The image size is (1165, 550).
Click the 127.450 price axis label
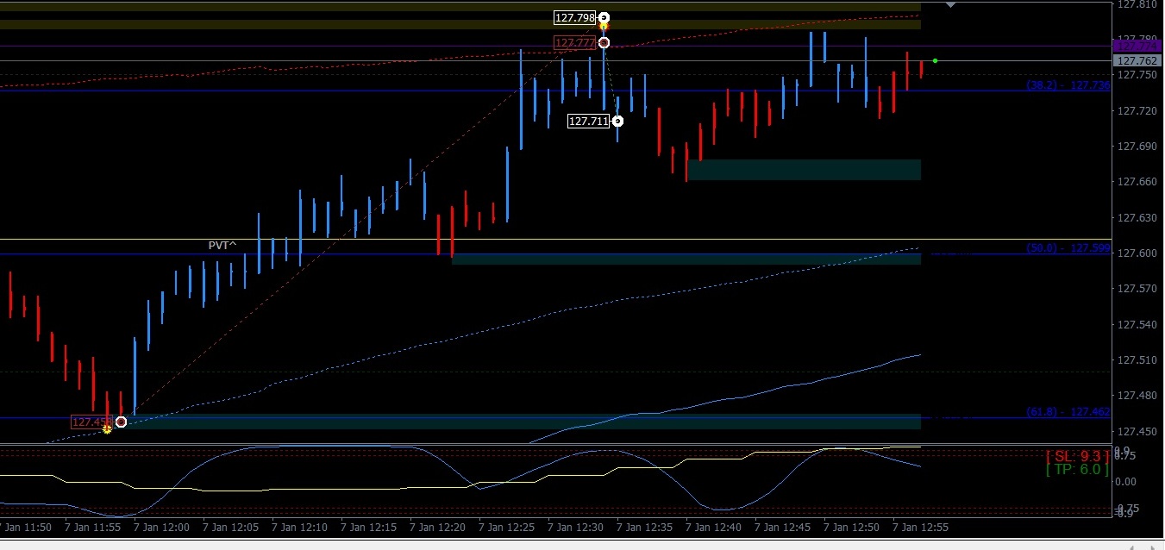point(1137,432)
